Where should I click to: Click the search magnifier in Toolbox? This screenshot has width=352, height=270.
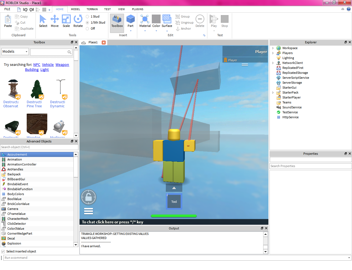[69, 52]
